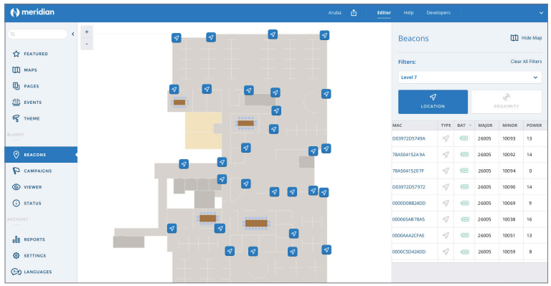Open the Languages section
This screenshot has height=286, width=551.
37,272
